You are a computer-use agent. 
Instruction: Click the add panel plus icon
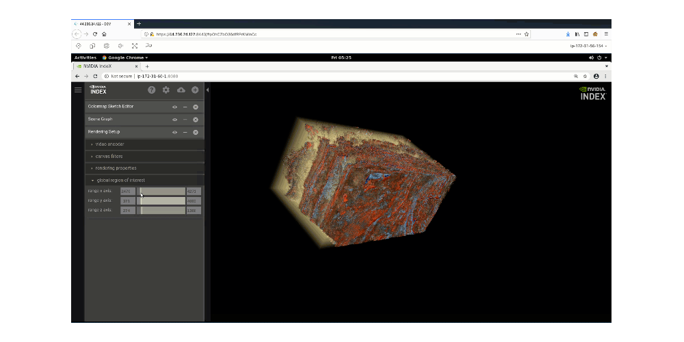(195, 90)
